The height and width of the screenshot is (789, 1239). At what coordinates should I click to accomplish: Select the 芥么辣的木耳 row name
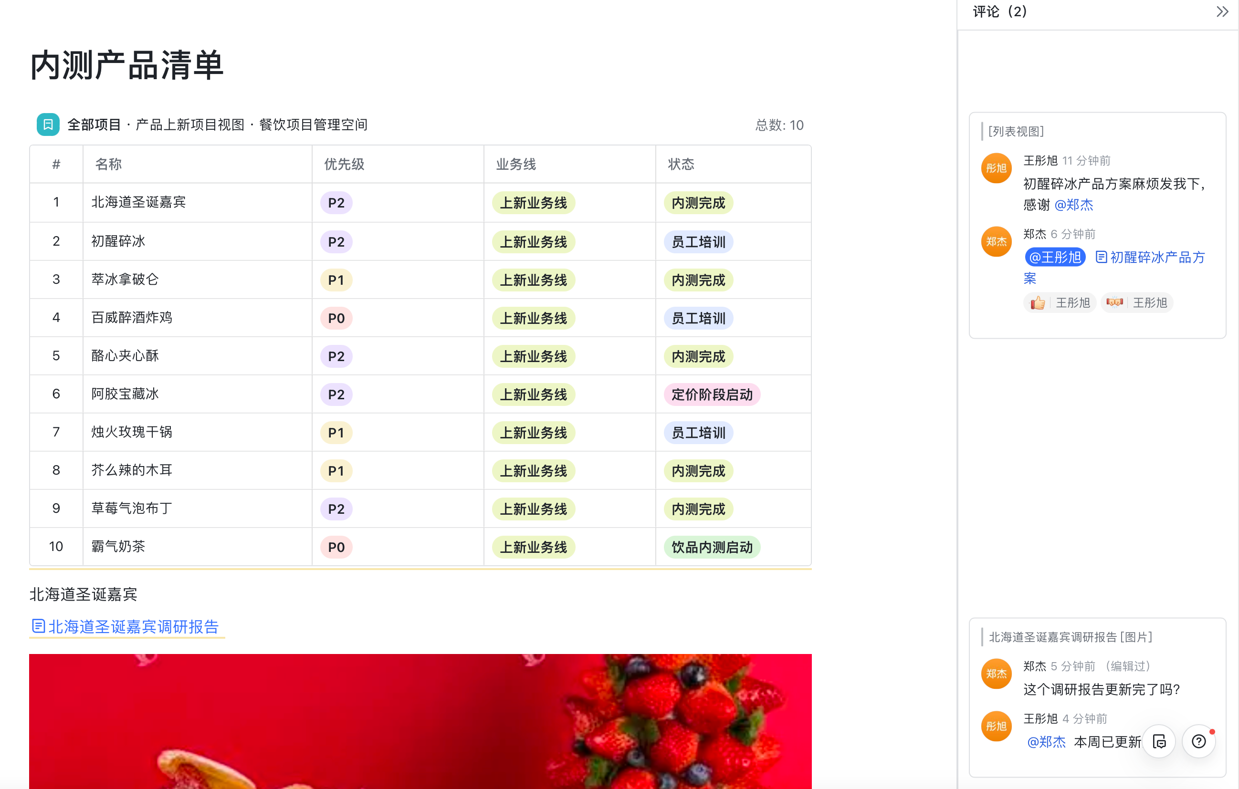[x=132, y=469]
